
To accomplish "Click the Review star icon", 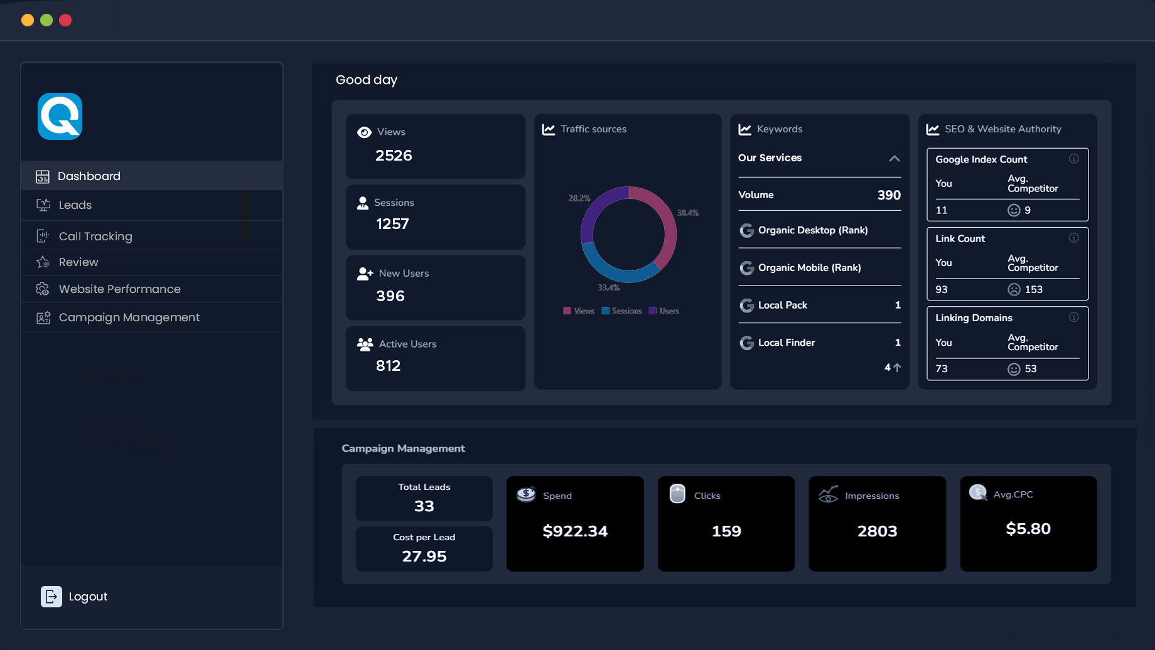I will tap(43, 262).
